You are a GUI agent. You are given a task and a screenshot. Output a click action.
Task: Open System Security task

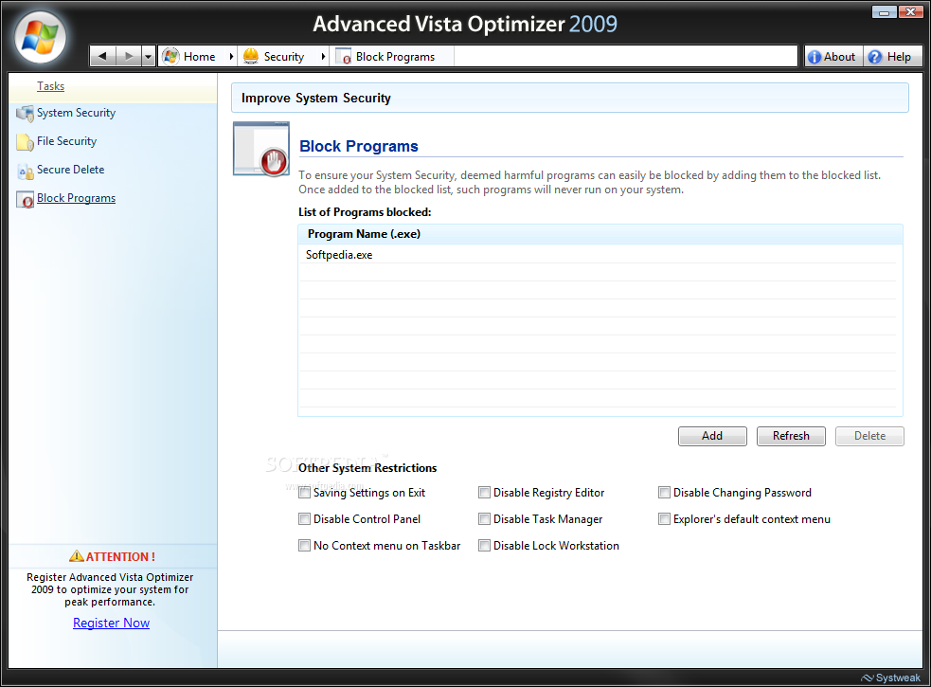tap(76, 113)
